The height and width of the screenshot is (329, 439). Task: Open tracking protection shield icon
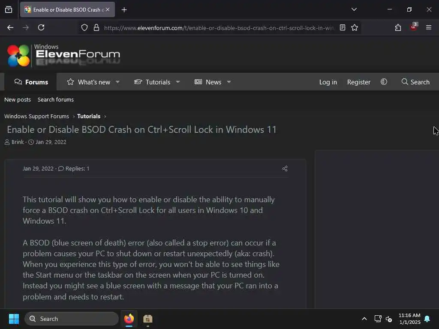click(84, 27)
